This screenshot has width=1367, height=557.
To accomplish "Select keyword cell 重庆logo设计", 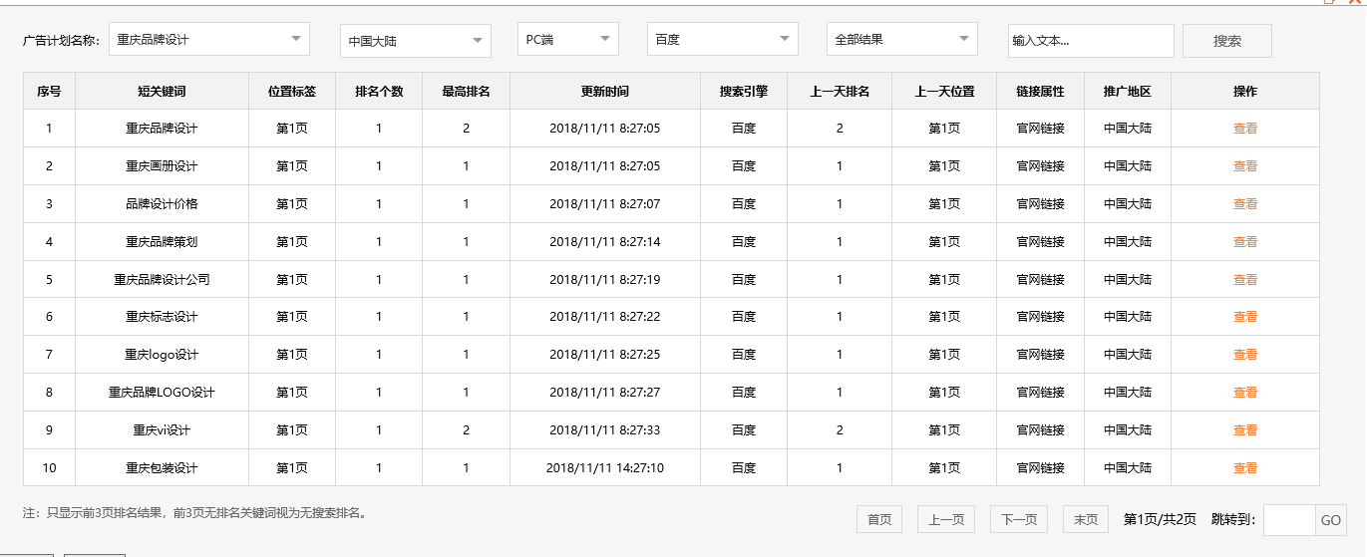I will point(162,355).
